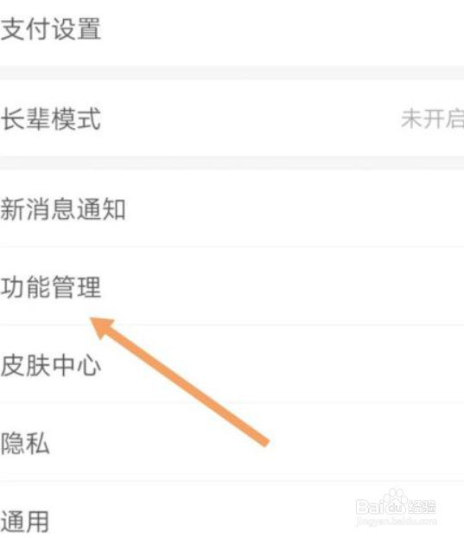Tap the 中心 characters in 皮肤中心
464x538 pixels.
pyautogui.click(x=76, y=365)
